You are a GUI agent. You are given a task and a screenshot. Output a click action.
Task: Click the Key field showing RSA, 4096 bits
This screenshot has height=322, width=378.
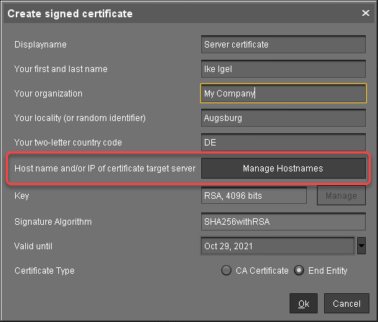254,195
